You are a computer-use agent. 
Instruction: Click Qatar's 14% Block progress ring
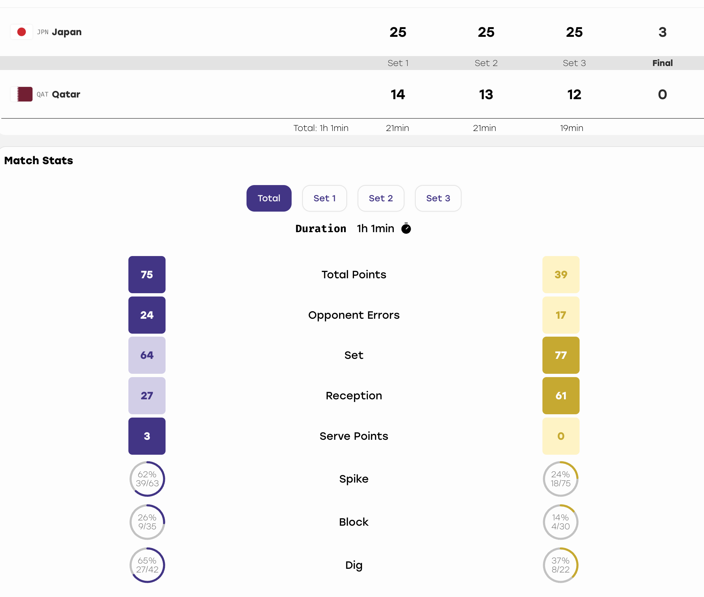pyautogui.click(x=560, y=522)
